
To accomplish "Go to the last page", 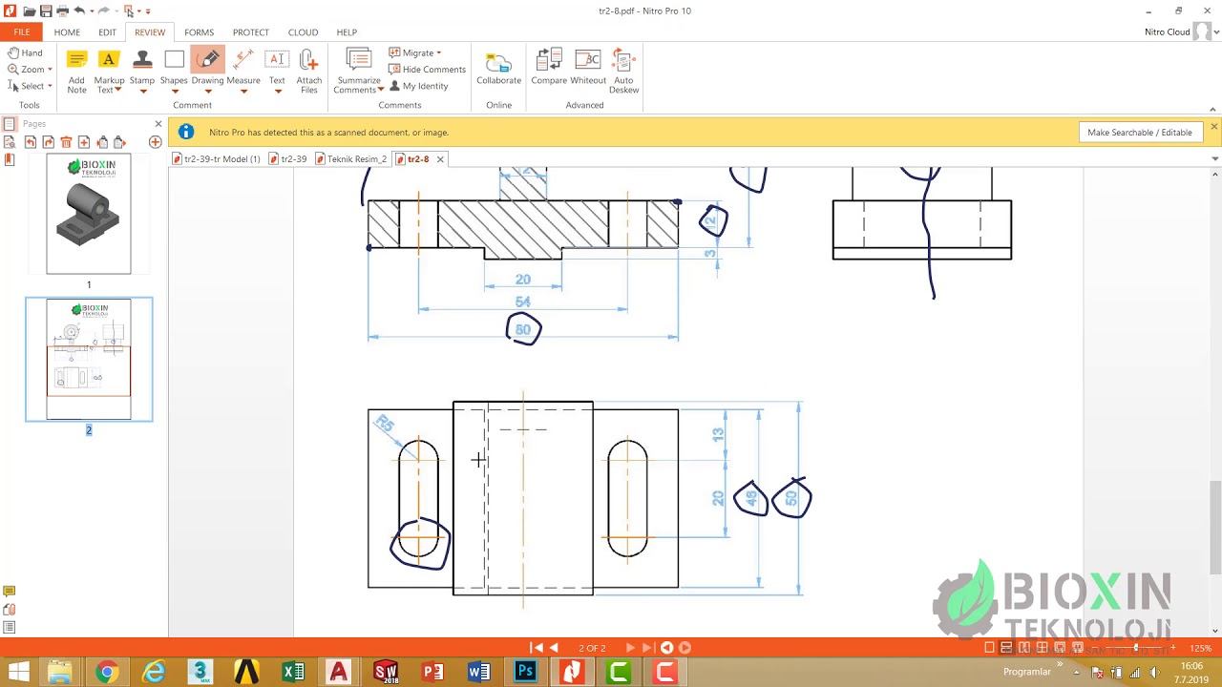I will pos(647,648).
